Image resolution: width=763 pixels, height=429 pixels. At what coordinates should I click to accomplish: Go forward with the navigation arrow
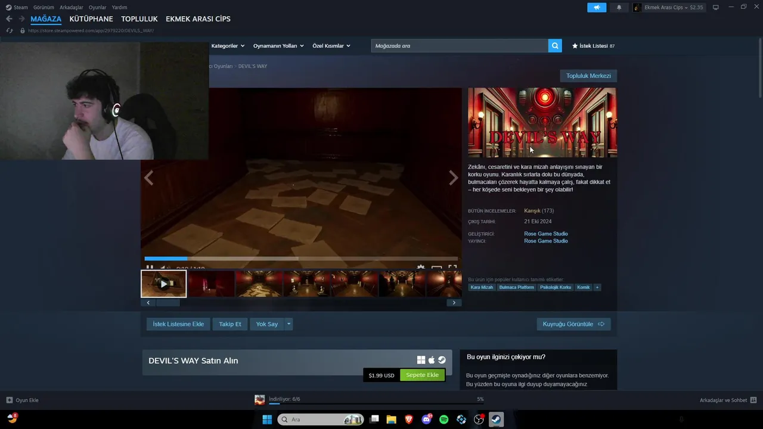click(21, 19)
